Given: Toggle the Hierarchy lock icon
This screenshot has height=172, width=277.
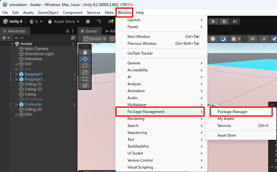Looking at the screenshot, I should pos(67,31).
